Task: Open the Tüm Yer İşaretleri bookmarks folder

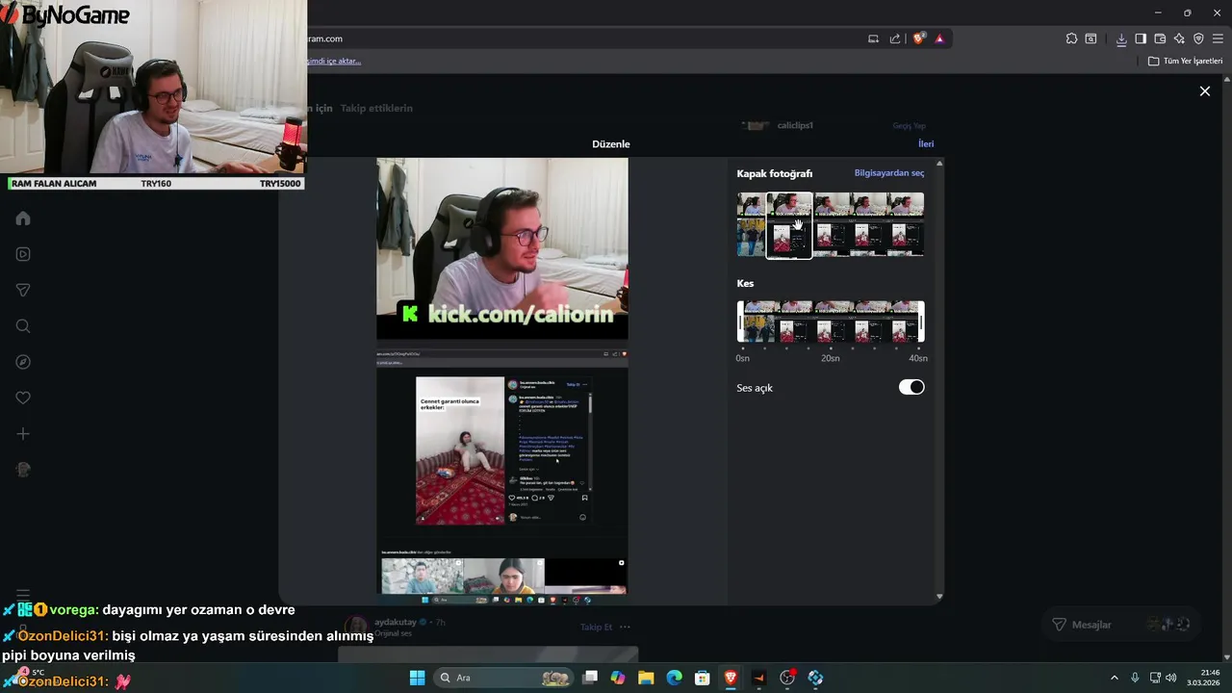Action: point(1185,61)
